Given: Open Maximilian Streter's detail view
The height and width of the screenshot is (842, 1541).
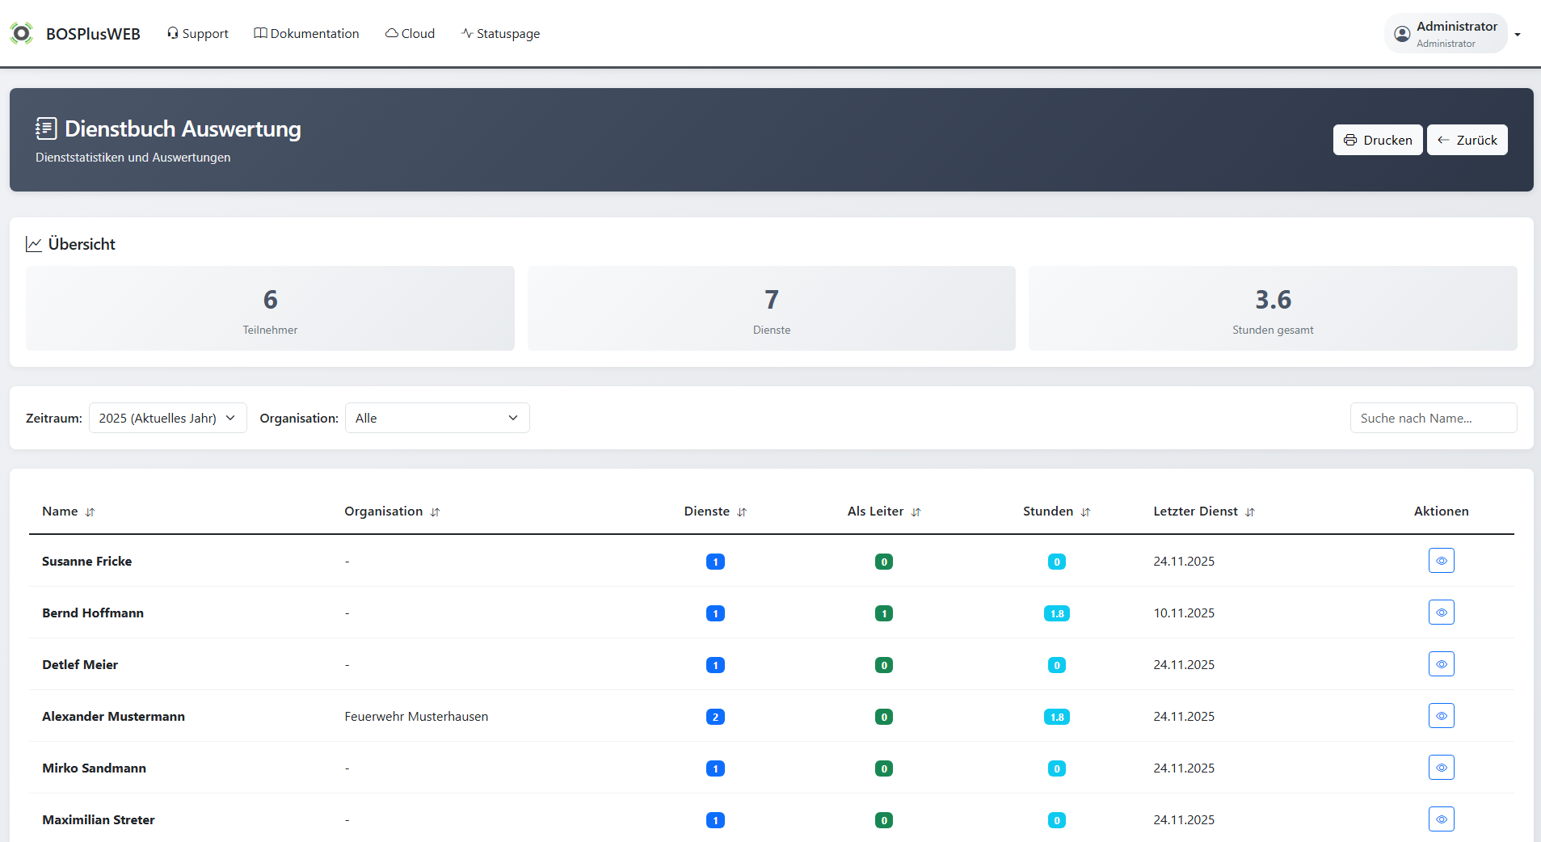Looking at the screenshot, I should (1441, 819).
